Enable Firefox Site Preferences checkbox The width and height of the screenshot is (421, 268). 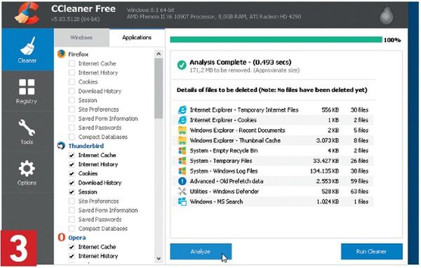pyautogui.click(x=72, y=109)
